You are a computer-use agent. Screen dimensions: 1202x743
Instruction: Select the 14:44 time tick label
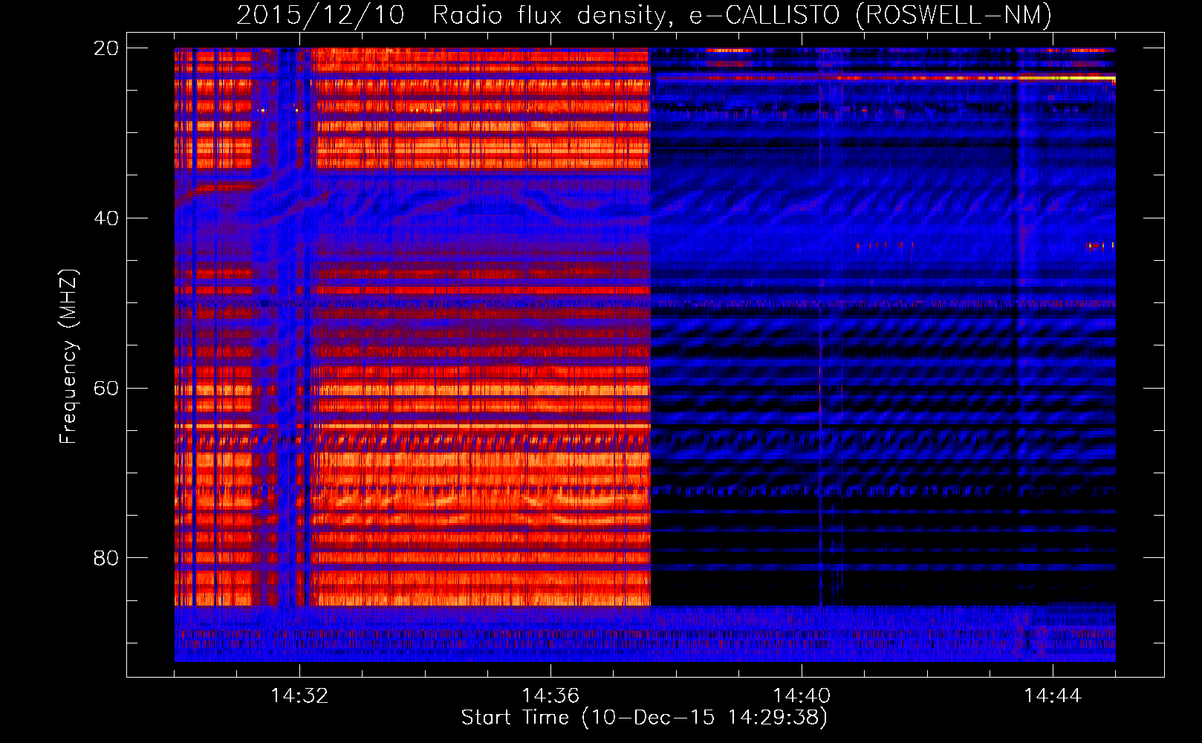coord(1053,696)
